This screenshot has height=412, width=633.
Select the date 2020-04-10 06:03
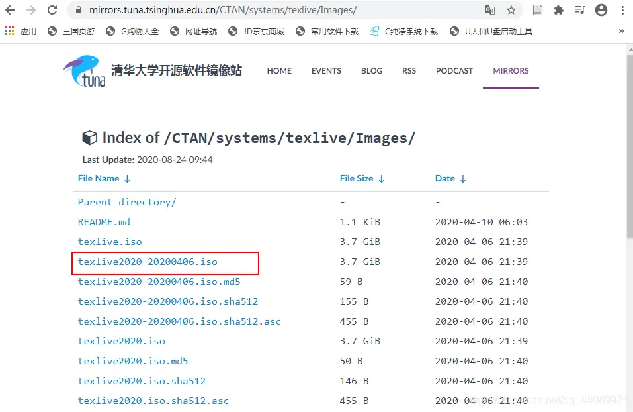pyautogui.click(x=482, y=222)
